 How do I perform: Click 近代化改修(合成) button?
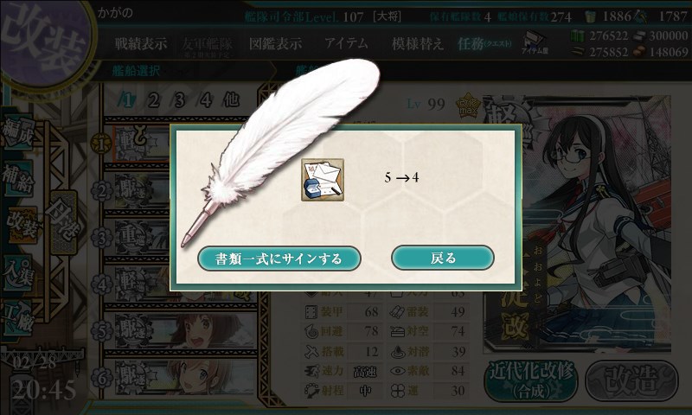tap(531, 380)
